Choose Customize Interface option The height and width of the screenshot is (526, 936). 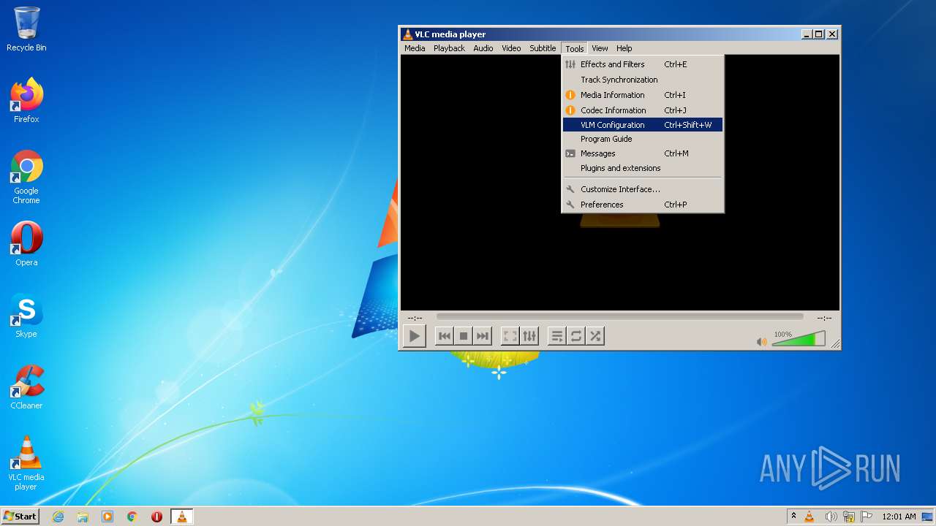(643, 189)
